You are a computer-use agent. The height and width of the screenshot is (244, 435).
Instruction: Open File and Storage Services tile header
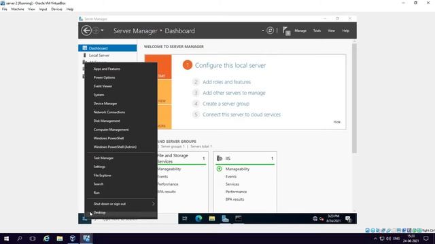pos(181,159)
